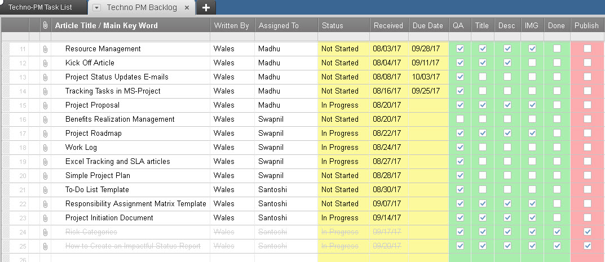
Task: Click paperclip beside To-Do List Template
Action: coord(45,189)
